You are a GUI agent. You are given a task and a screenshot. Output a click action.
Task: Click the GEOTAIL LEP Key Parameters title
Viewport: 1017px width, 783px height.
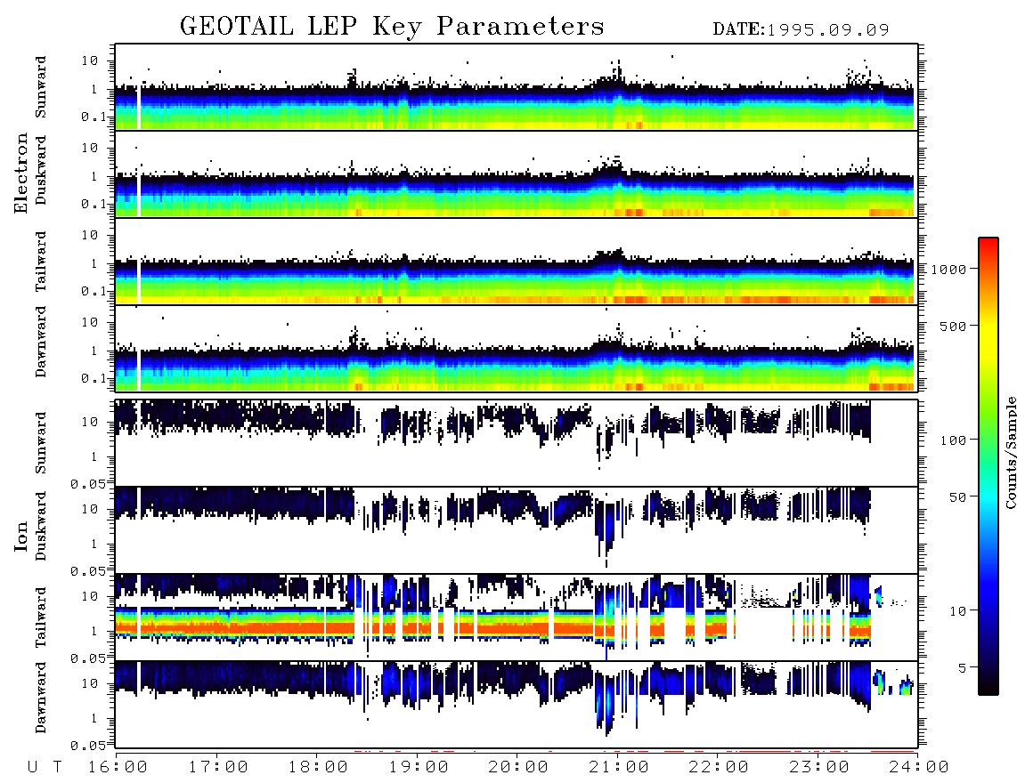click(x=392, y=27)
